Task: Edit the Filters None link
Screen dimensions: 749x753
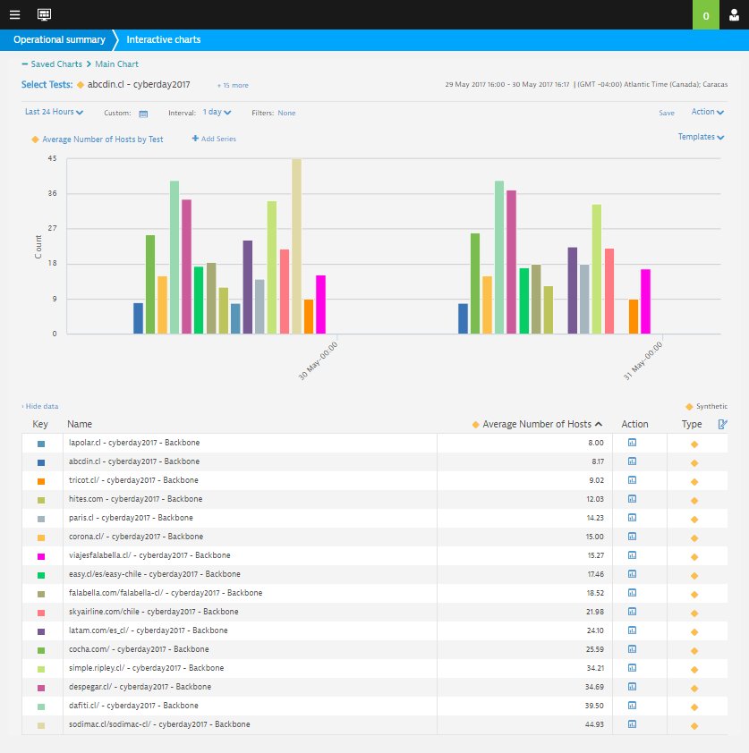Action: [x=286, y=113]
